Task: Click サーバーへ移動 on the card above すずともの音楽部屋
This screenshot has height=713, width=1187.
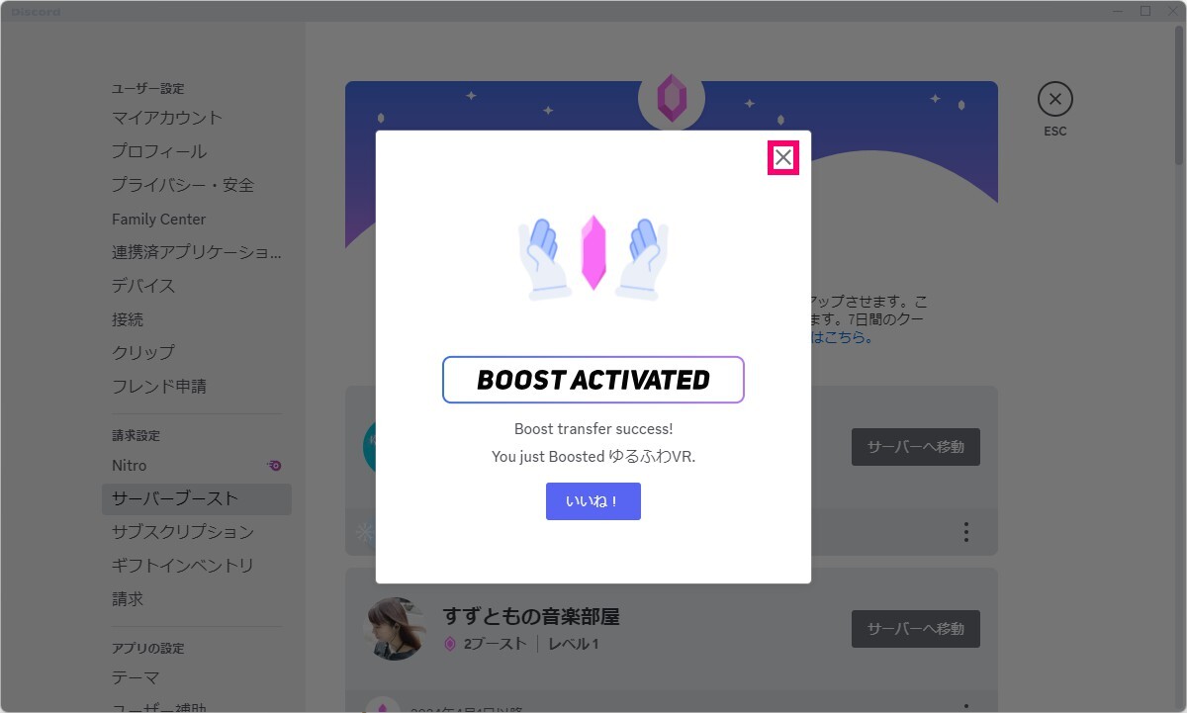Action: 916,447
